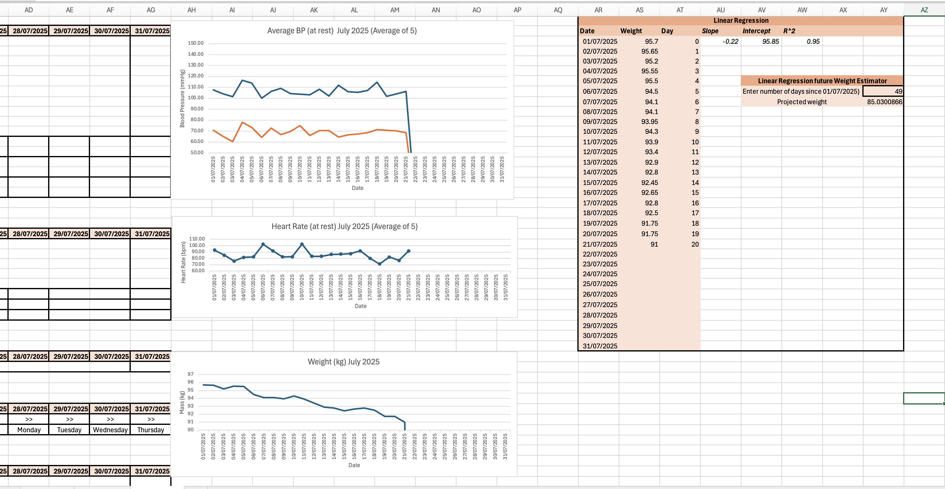Select weight 92.45 for 15/07/2025
This screenshot has height=489, width=945.
coord(639,182)
